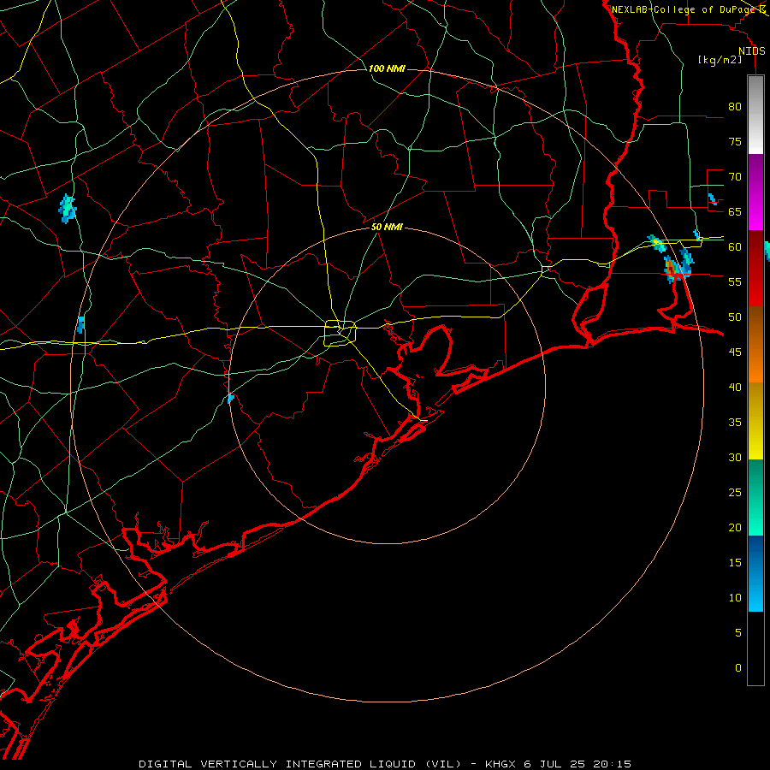Image resolution: width=770 pixels, height=770 pixels.
Task: Select the brown-orange segment of the color bar
Action: pyautogui.click(x=755, y=344)
